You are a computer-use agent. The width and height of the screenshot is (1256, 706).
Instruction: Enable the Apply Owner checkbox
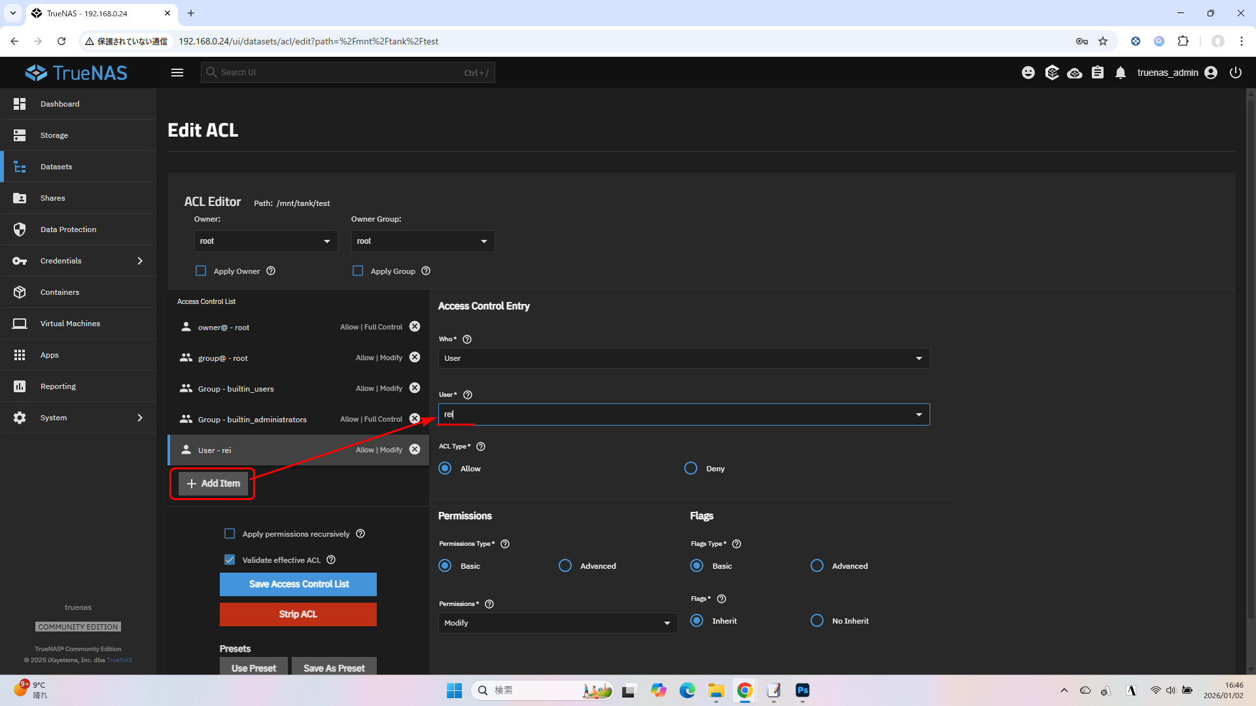pos(201,271)
